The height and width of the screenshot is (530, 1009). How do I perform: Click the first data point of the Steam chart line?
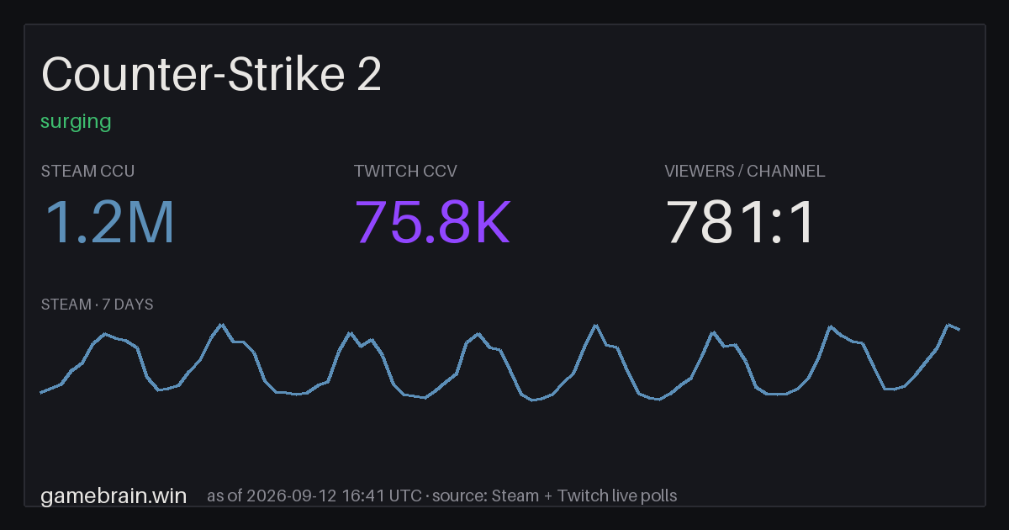tap(41, 392)
